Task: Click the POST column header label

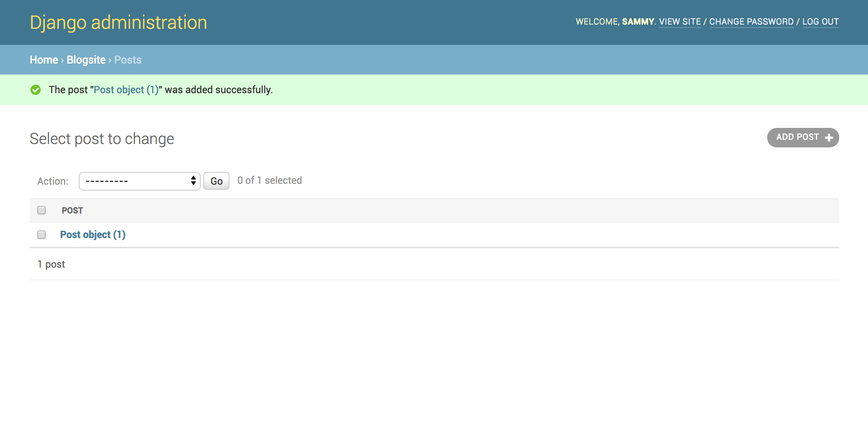Action: click(72, 210)
